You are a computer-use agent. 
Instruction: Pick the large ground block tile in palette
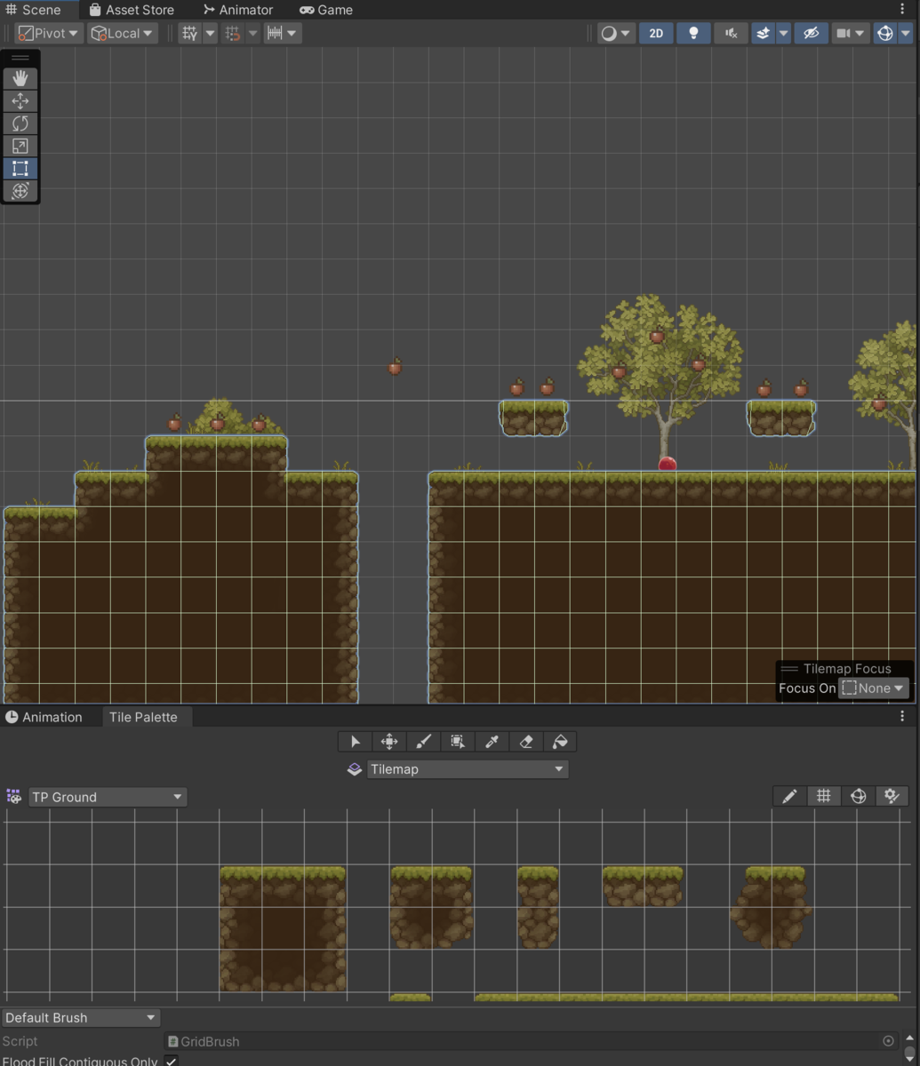point(283,928)
